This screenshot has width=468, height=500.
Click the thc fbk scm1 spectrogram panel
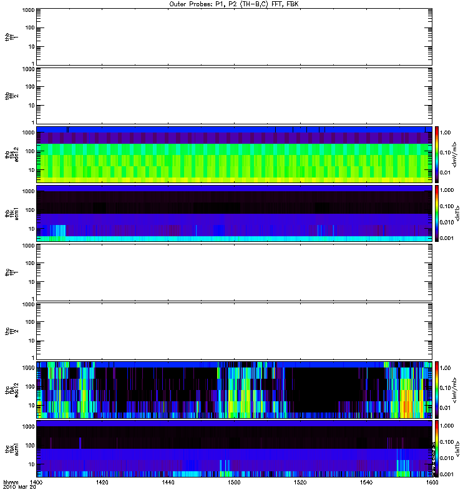pos(234,449)
